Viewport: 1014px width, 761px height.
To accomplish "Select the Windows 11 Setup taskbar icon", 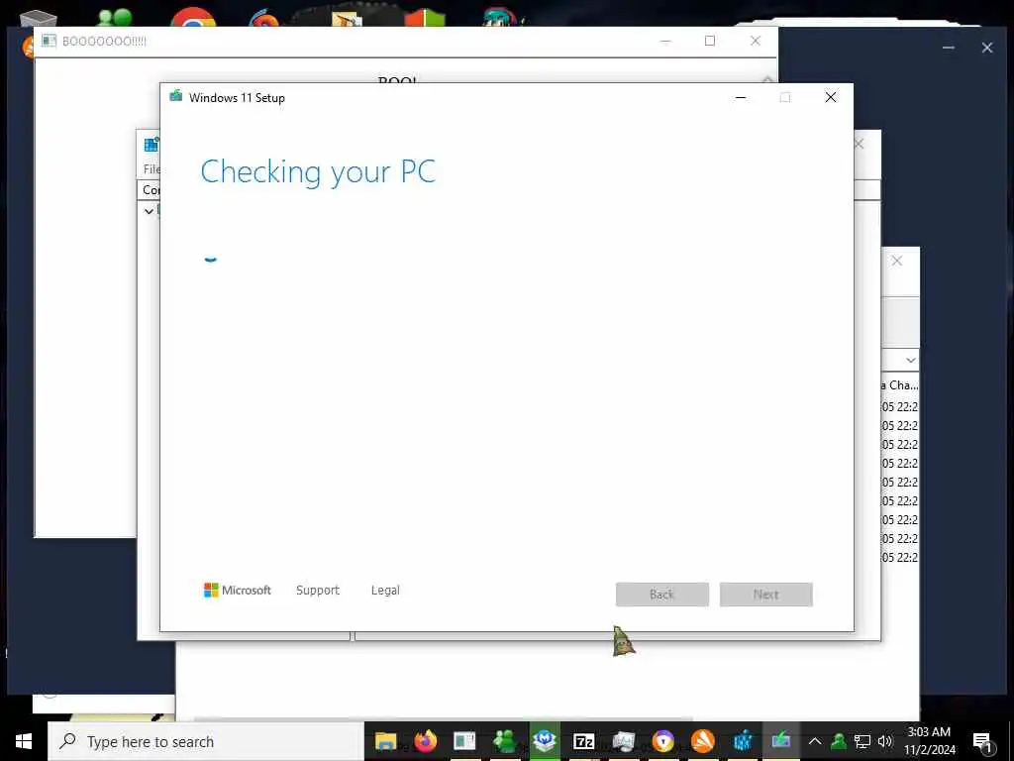I will 781,741.
